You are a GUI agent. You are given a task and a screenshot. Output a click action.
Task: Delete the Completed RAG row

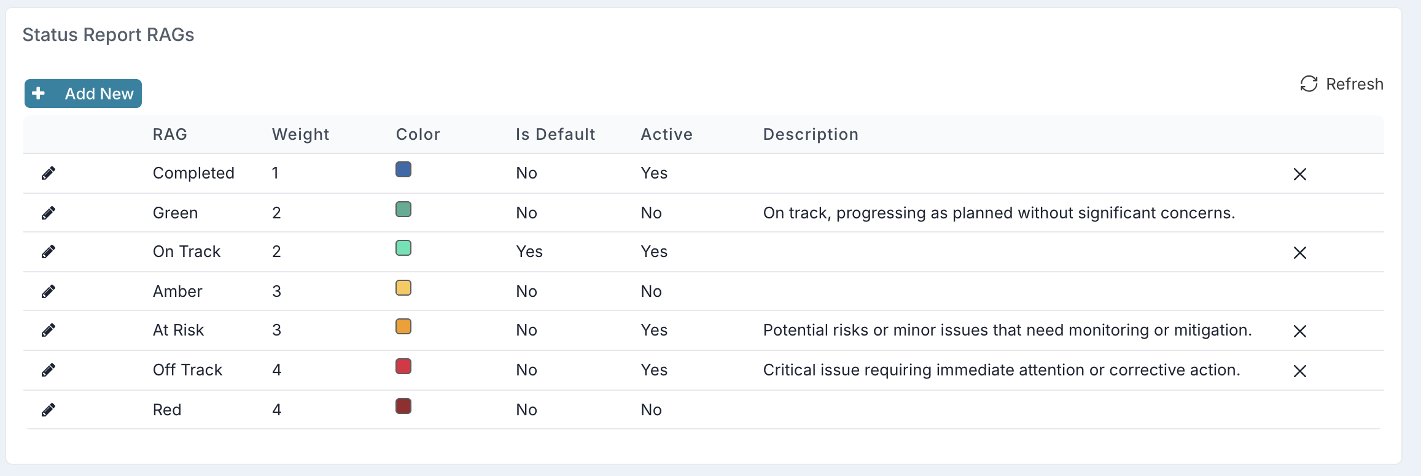click(1299, 174)
